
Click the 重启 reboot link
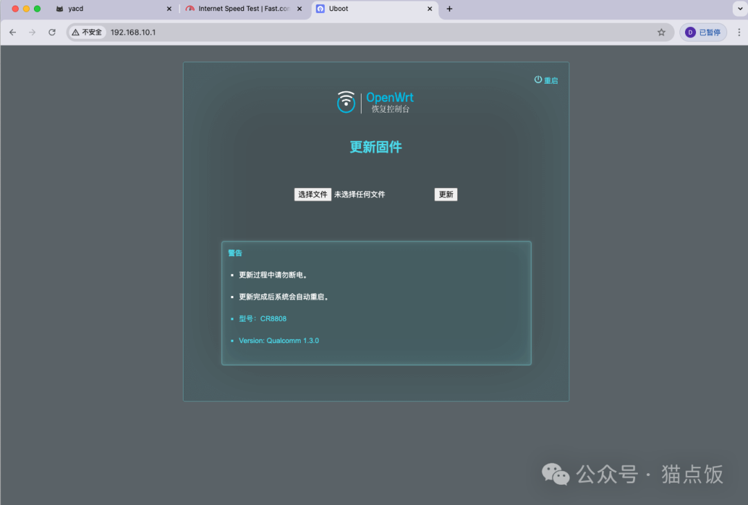[x=546, y=80]
